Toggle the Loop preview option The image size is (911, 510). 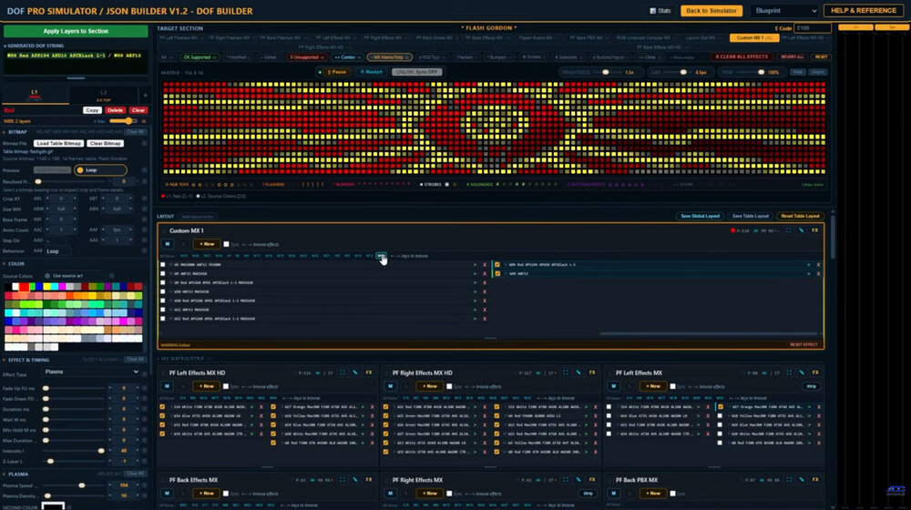click(100, 170)
